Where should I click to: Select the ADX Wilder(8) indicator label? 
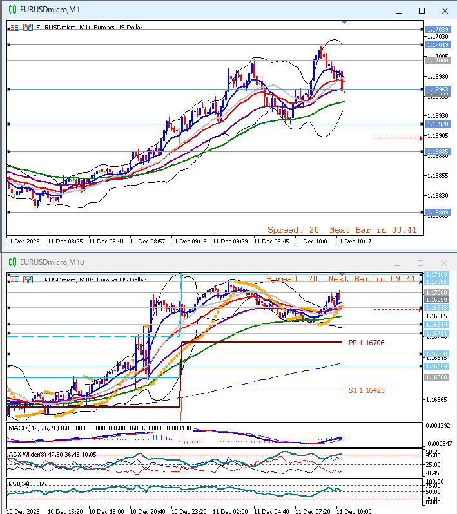(29, 454)
